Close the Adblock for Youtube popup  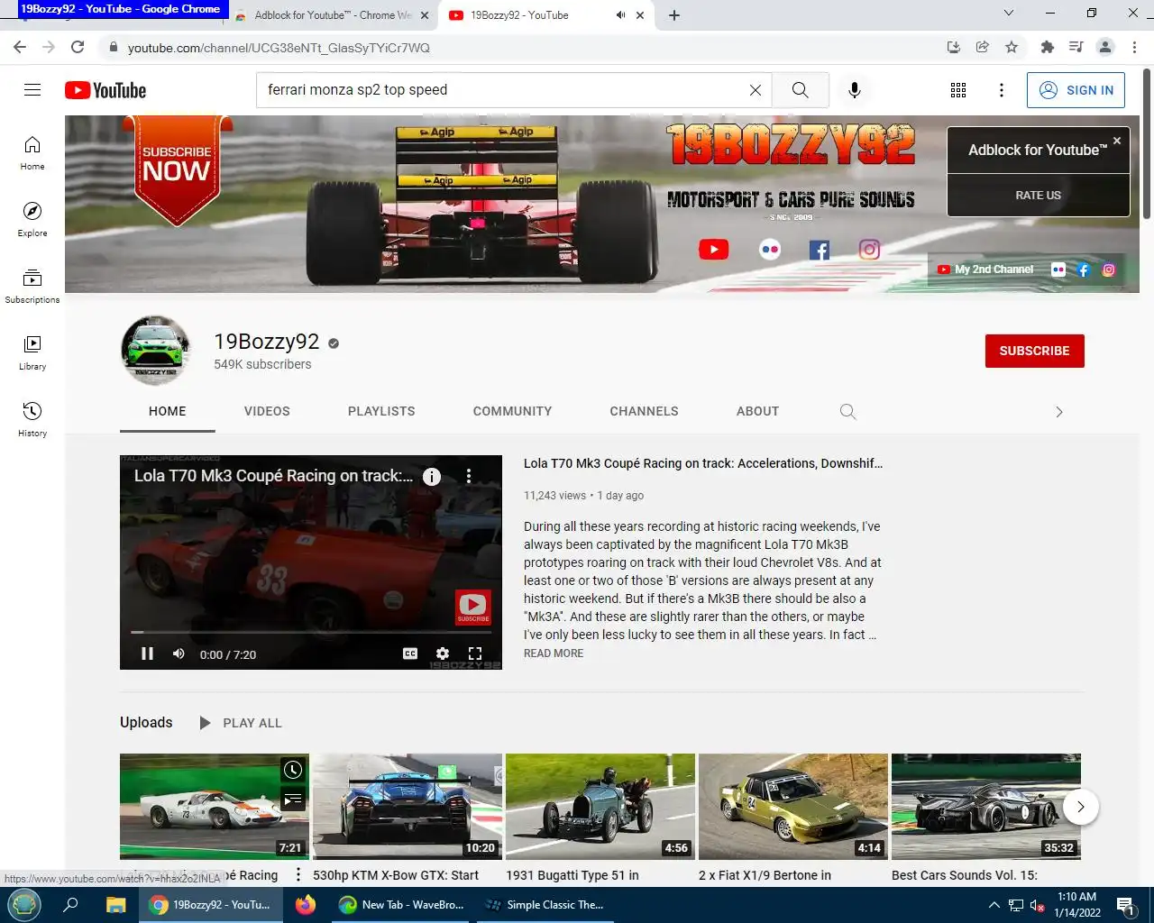point(1117,141)
